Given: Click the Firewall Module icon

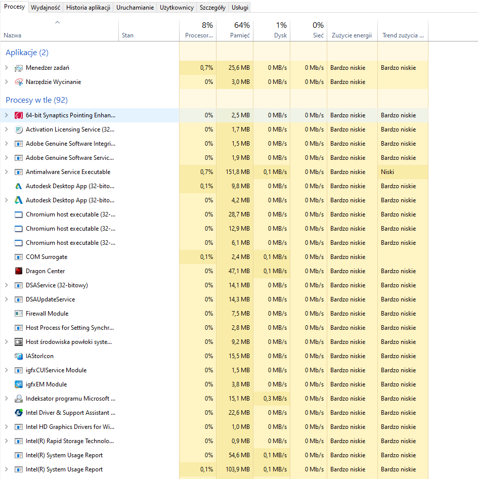Looking at the screenshot, I should coord(19,314).
